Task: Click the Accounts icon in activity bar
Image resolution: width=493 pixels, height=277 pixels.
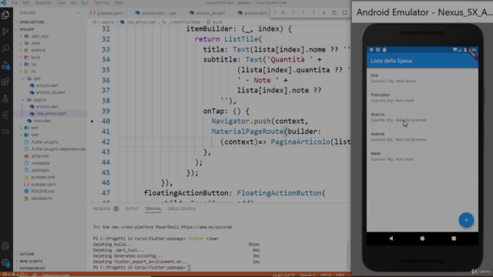Action: pos(5,246)
